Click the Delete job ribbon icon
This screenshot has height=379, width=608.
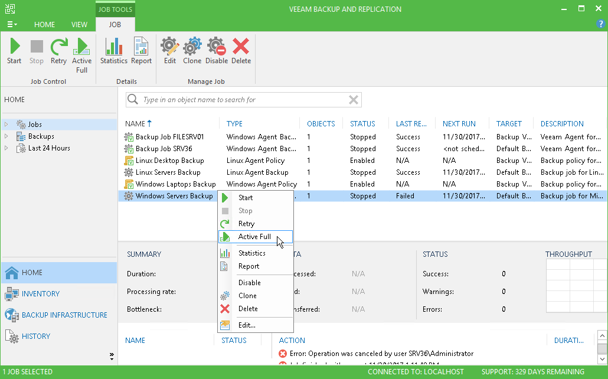pyautogui.click(x=241, y=51)
